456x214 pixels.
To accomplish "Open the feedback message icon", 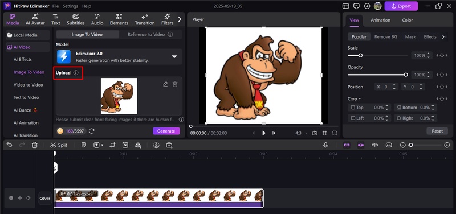I will click(x=356, y=6).
